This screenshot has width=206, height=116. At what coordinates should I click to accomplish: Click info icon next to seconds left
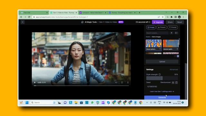coord(149,22)
